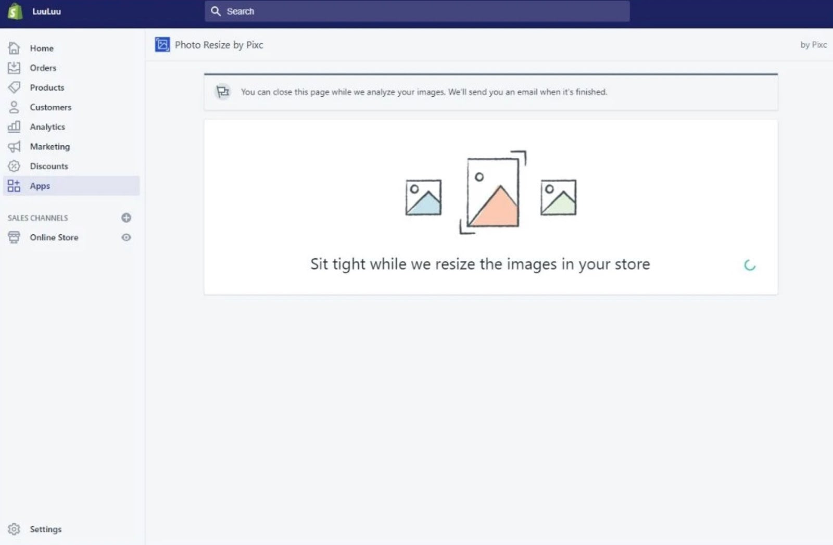
Task: Click the Products tag icon
Action: (14, 87)
